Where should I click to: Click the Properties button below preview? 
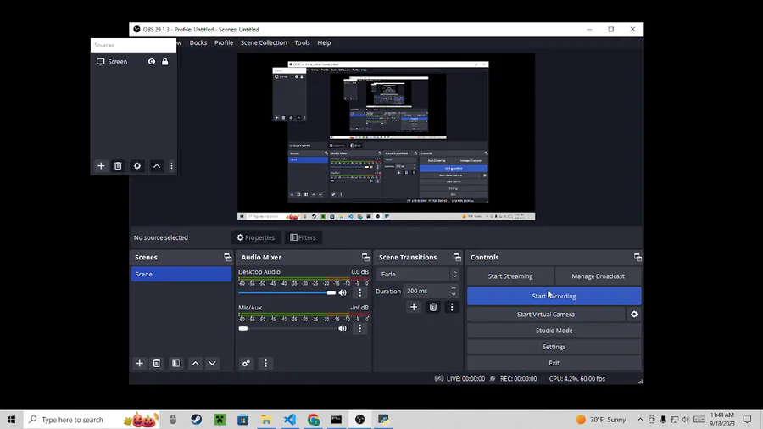[x=256, y=237]
